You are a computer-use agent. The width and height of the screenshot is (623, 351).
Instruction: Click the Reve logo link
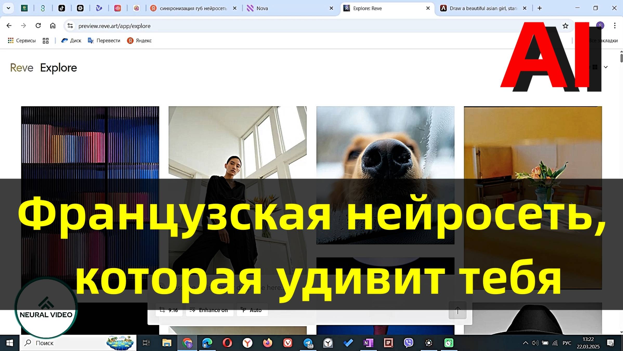(x=22, y=68)
